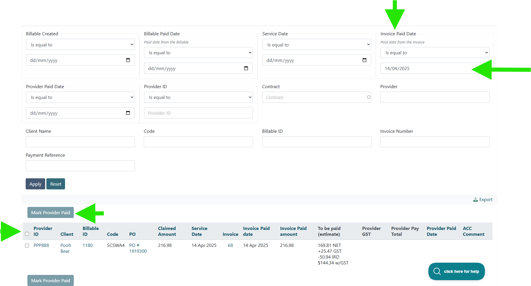Click the PPP888 provider ID cell

pyautogui.click(x=41, y=245)
